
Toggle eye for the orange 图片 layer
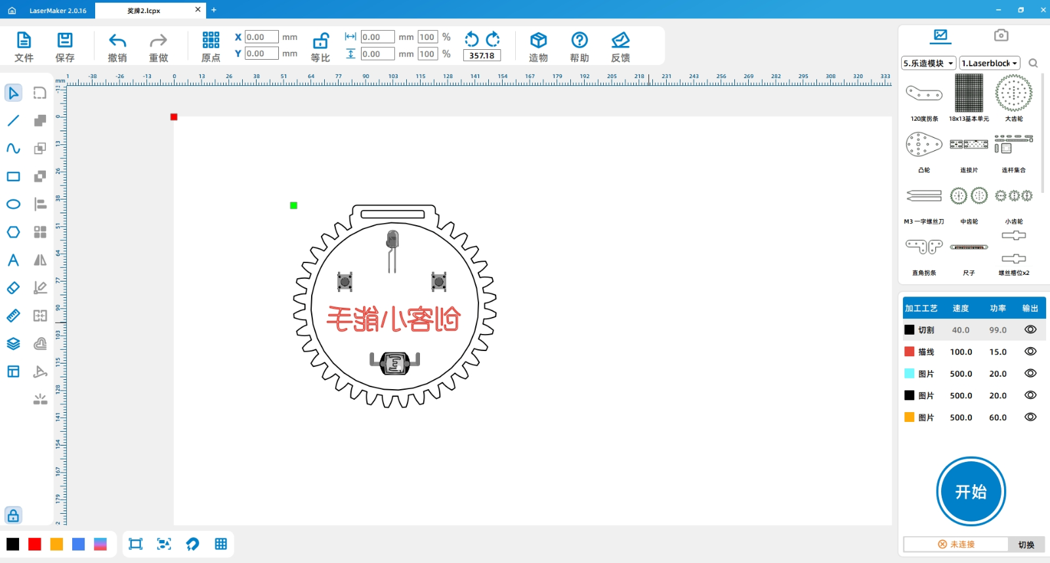pos(1030,417)
